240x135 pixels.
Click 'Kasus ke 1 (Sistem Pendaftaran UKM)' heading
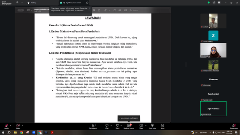[x=70, y=25]
